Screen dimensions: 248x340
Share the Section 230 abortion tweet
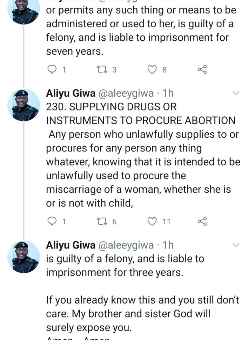[202, 221]
